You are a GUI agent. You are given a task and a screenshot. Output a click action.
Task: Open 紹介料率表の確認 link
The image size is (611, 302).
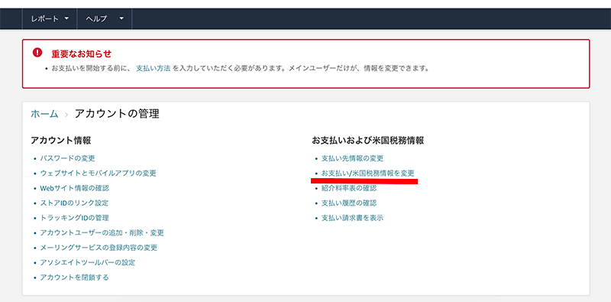coord(349,188)
